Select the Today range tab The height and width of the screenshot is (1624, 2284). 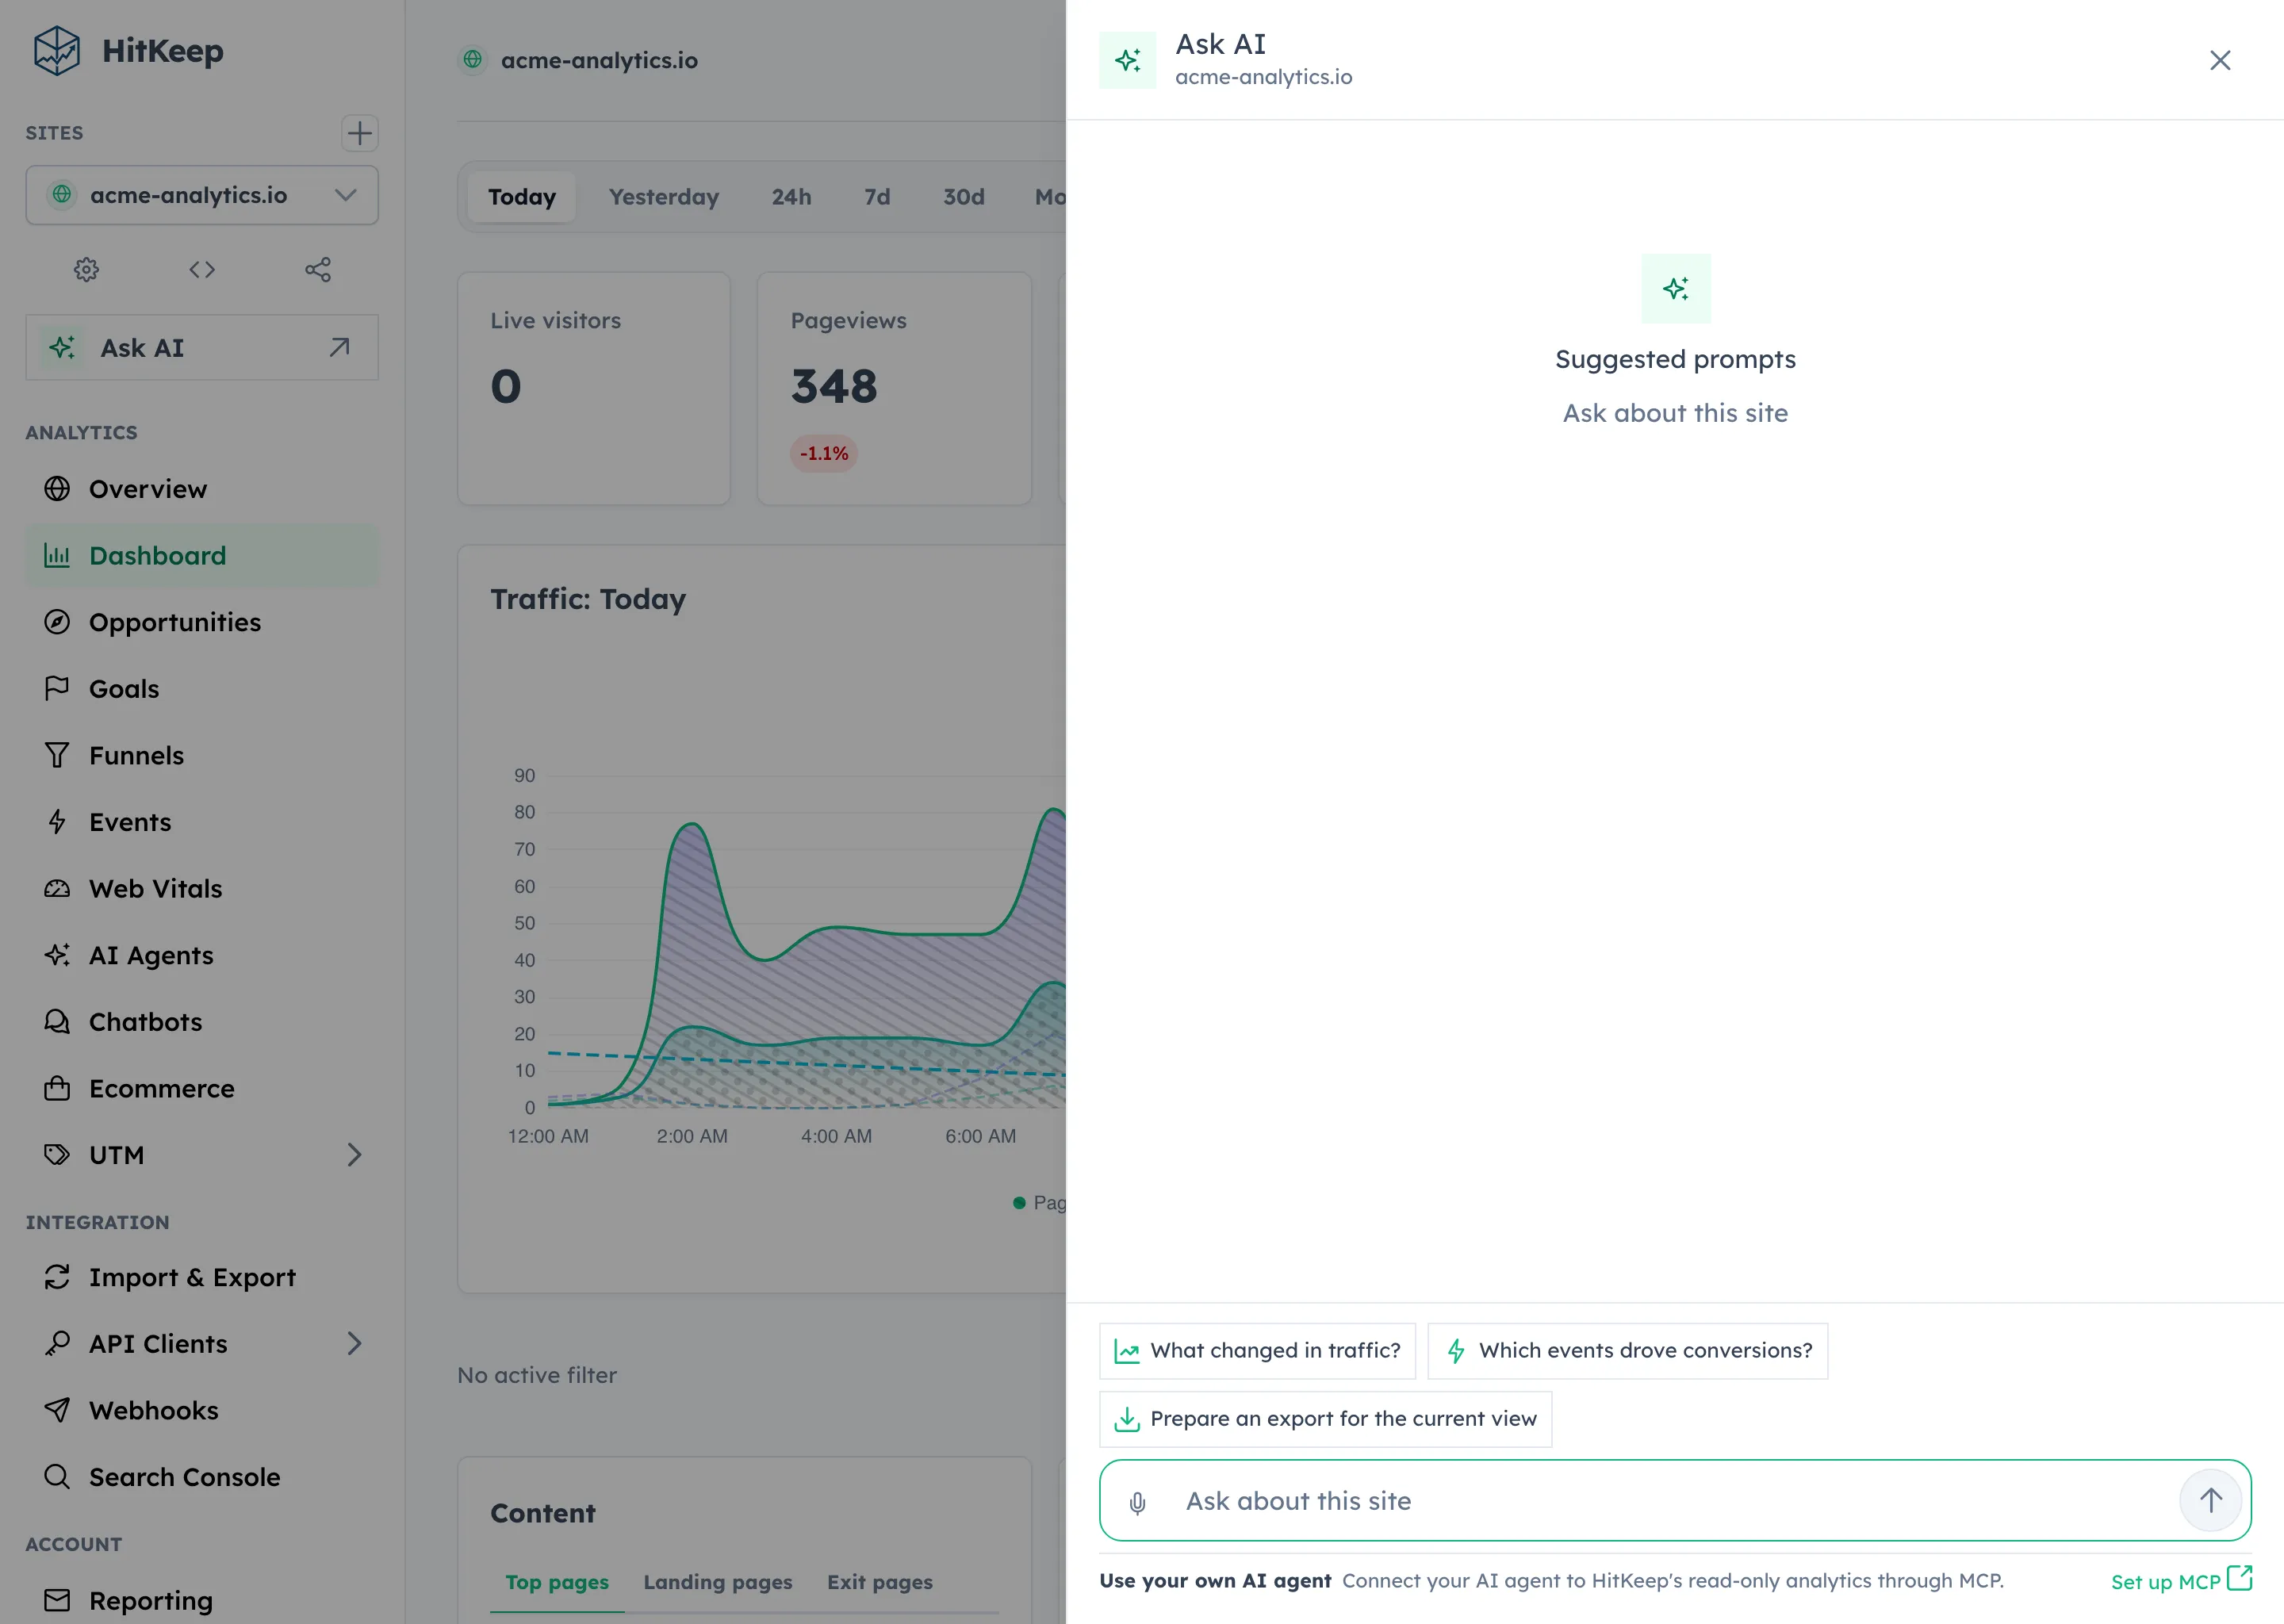coord(522,197)
